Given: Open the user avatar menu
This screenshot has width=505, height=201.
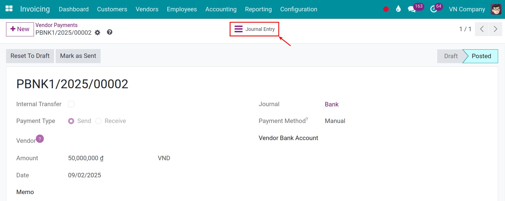Looking at the screenshot, I should click(496, 9).
